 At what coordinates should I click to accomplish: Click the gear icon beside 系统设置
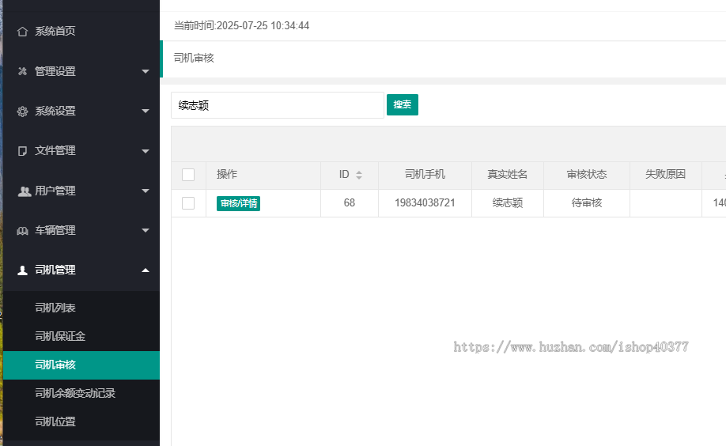point(22,111)
